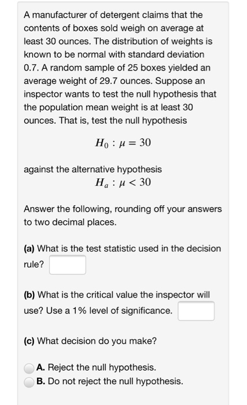Viewport: 247px width, 405px height.
Task: Click the bold letter A. option marker
Action: tap(40, 367)
